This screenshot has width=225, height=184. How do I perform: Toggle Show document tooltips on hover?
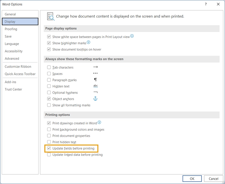coord(49,49)
